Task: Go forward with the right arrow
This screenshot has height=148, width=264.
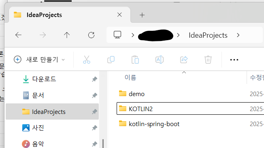Action: point(43,35)
